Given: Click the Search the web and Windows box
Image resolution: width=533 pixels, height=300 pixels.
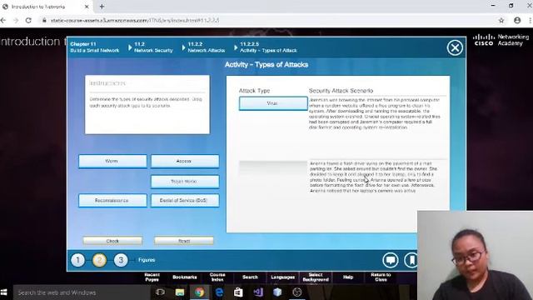Looking at the screenshot, I should coord(82,292).
